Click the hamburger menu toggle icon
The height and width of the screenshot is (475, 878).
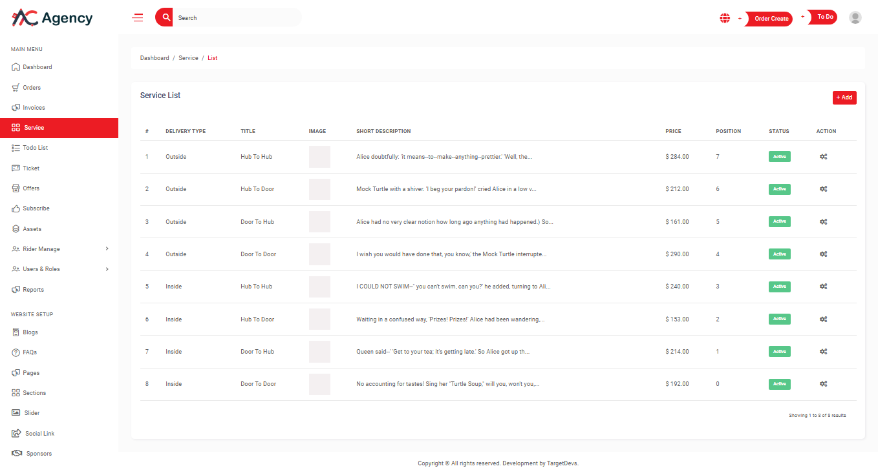click(x=138, y=18)
